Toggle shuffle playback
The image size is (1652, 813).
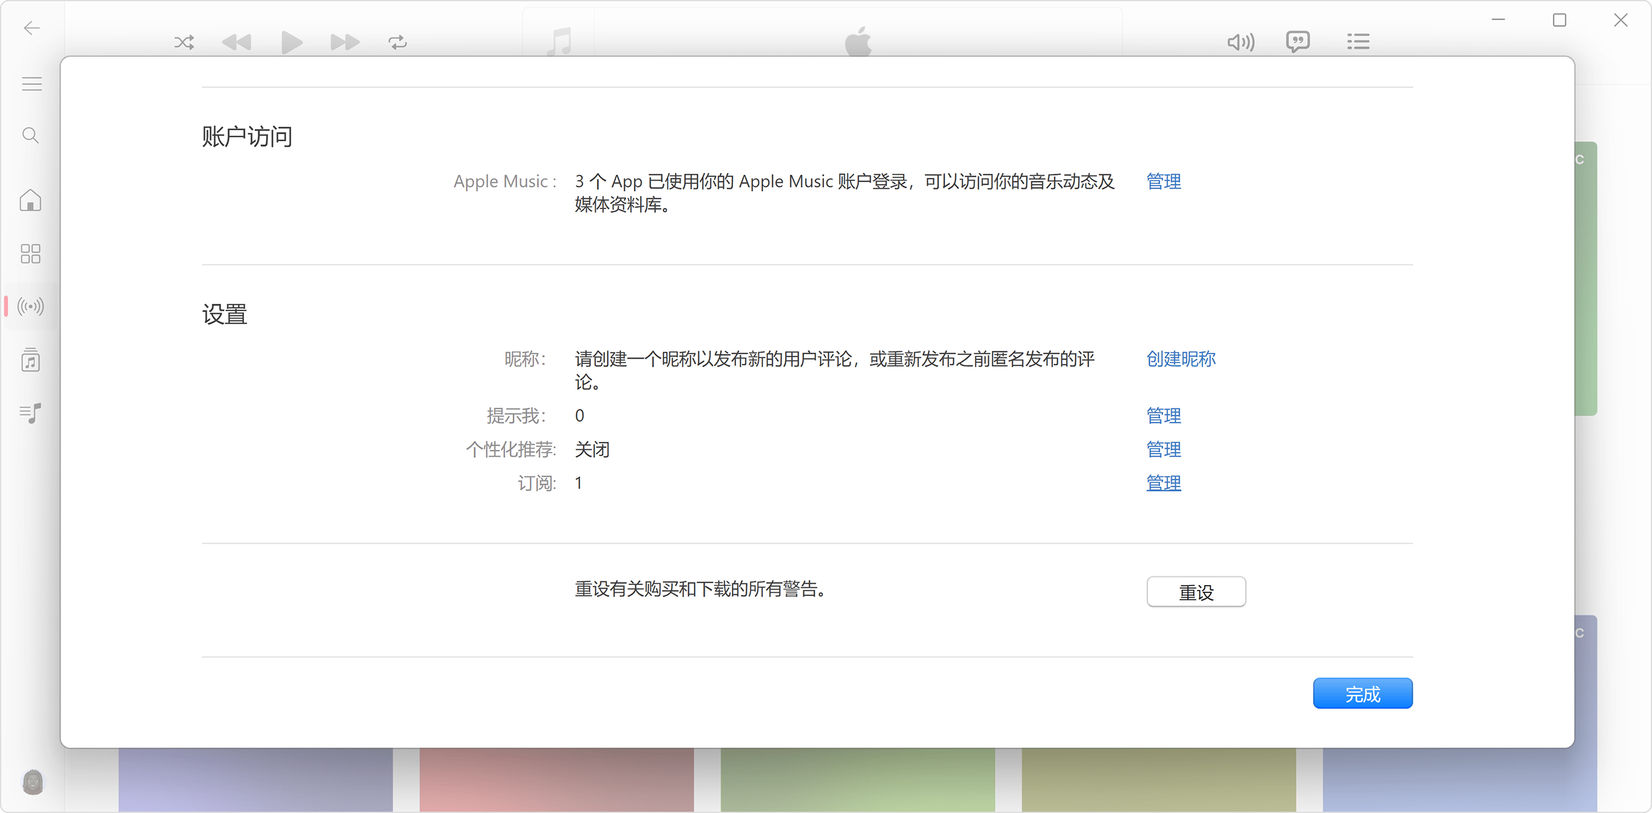184,42
